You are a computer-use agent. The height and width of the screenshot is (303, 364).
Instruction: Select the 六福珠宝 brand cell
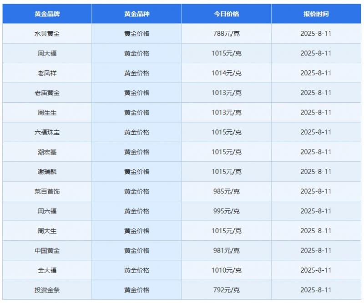(x=47, y=132)
